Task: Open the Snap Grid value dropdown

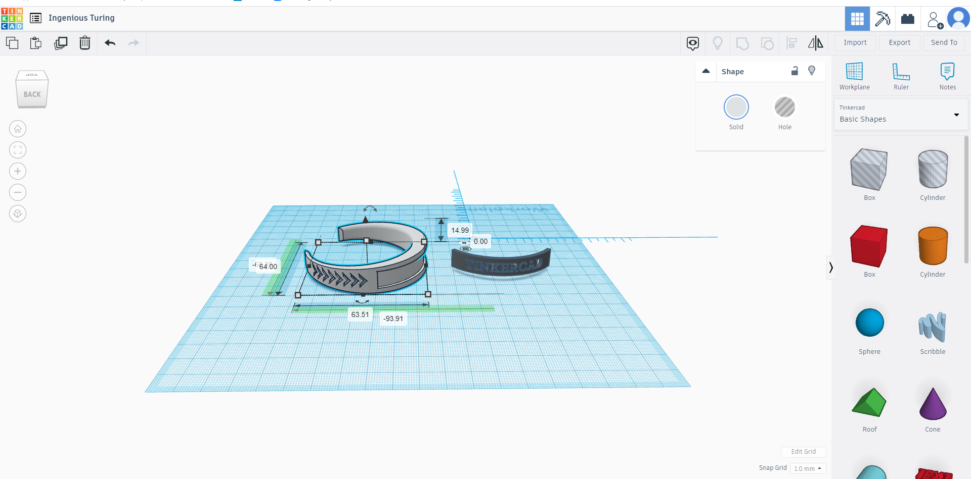Action: pyautogui.click(x=808, y=468)
